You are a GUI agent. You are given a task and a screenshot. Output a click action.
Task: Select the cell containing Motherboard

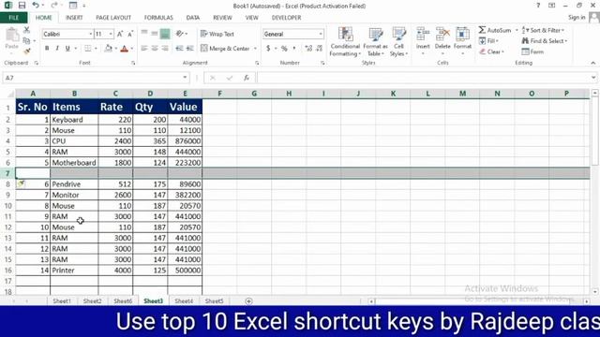74,162
